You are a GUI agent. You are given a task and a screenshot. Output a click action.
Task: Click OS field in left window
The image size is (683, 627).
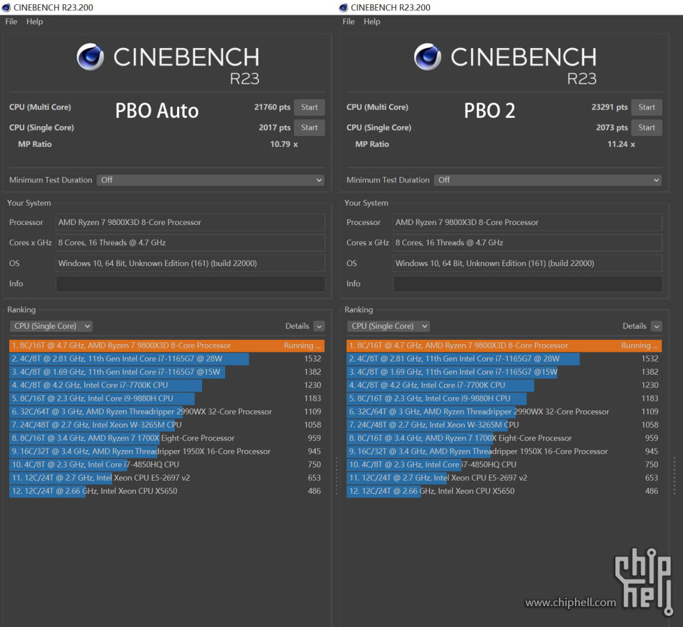tap(190, 263)
